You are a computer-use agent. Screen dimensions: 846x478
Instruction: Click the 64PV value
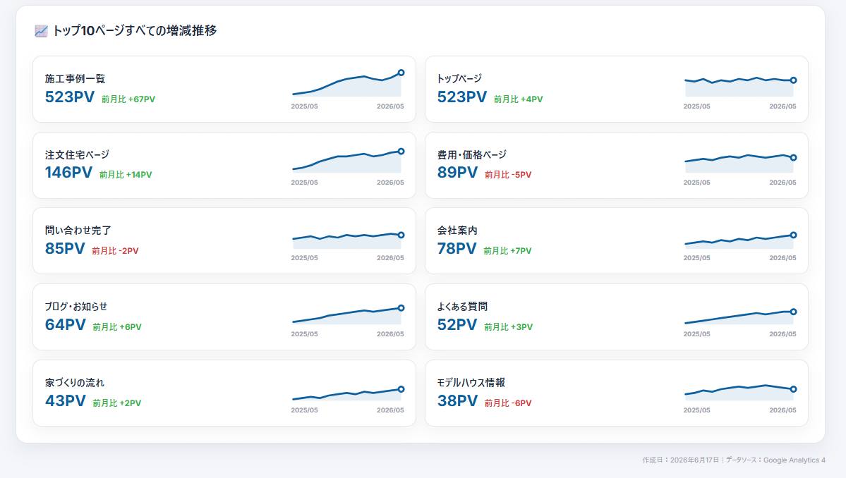click(x=66, y=325)
